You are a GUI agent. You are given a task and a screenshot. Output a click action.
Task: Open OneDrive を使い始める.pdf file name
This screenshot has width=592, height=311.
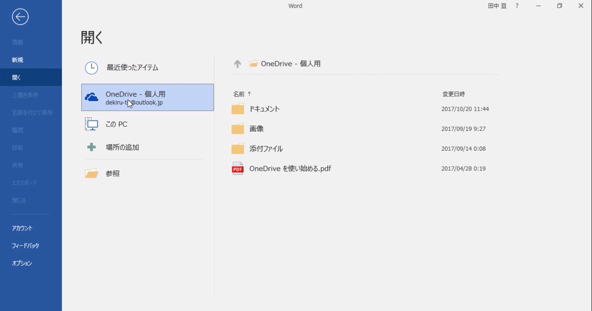point(290,168)
